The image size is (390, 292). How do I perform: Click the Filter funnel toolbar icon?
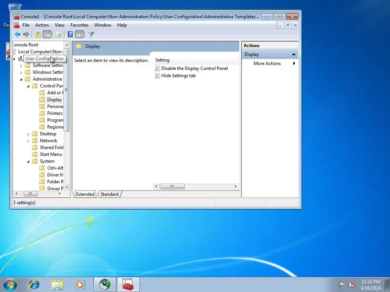(x=91, y=35)
